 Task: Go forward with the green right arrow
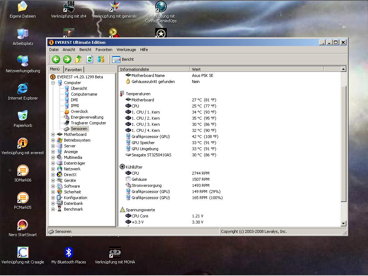[x=67, y=59]
